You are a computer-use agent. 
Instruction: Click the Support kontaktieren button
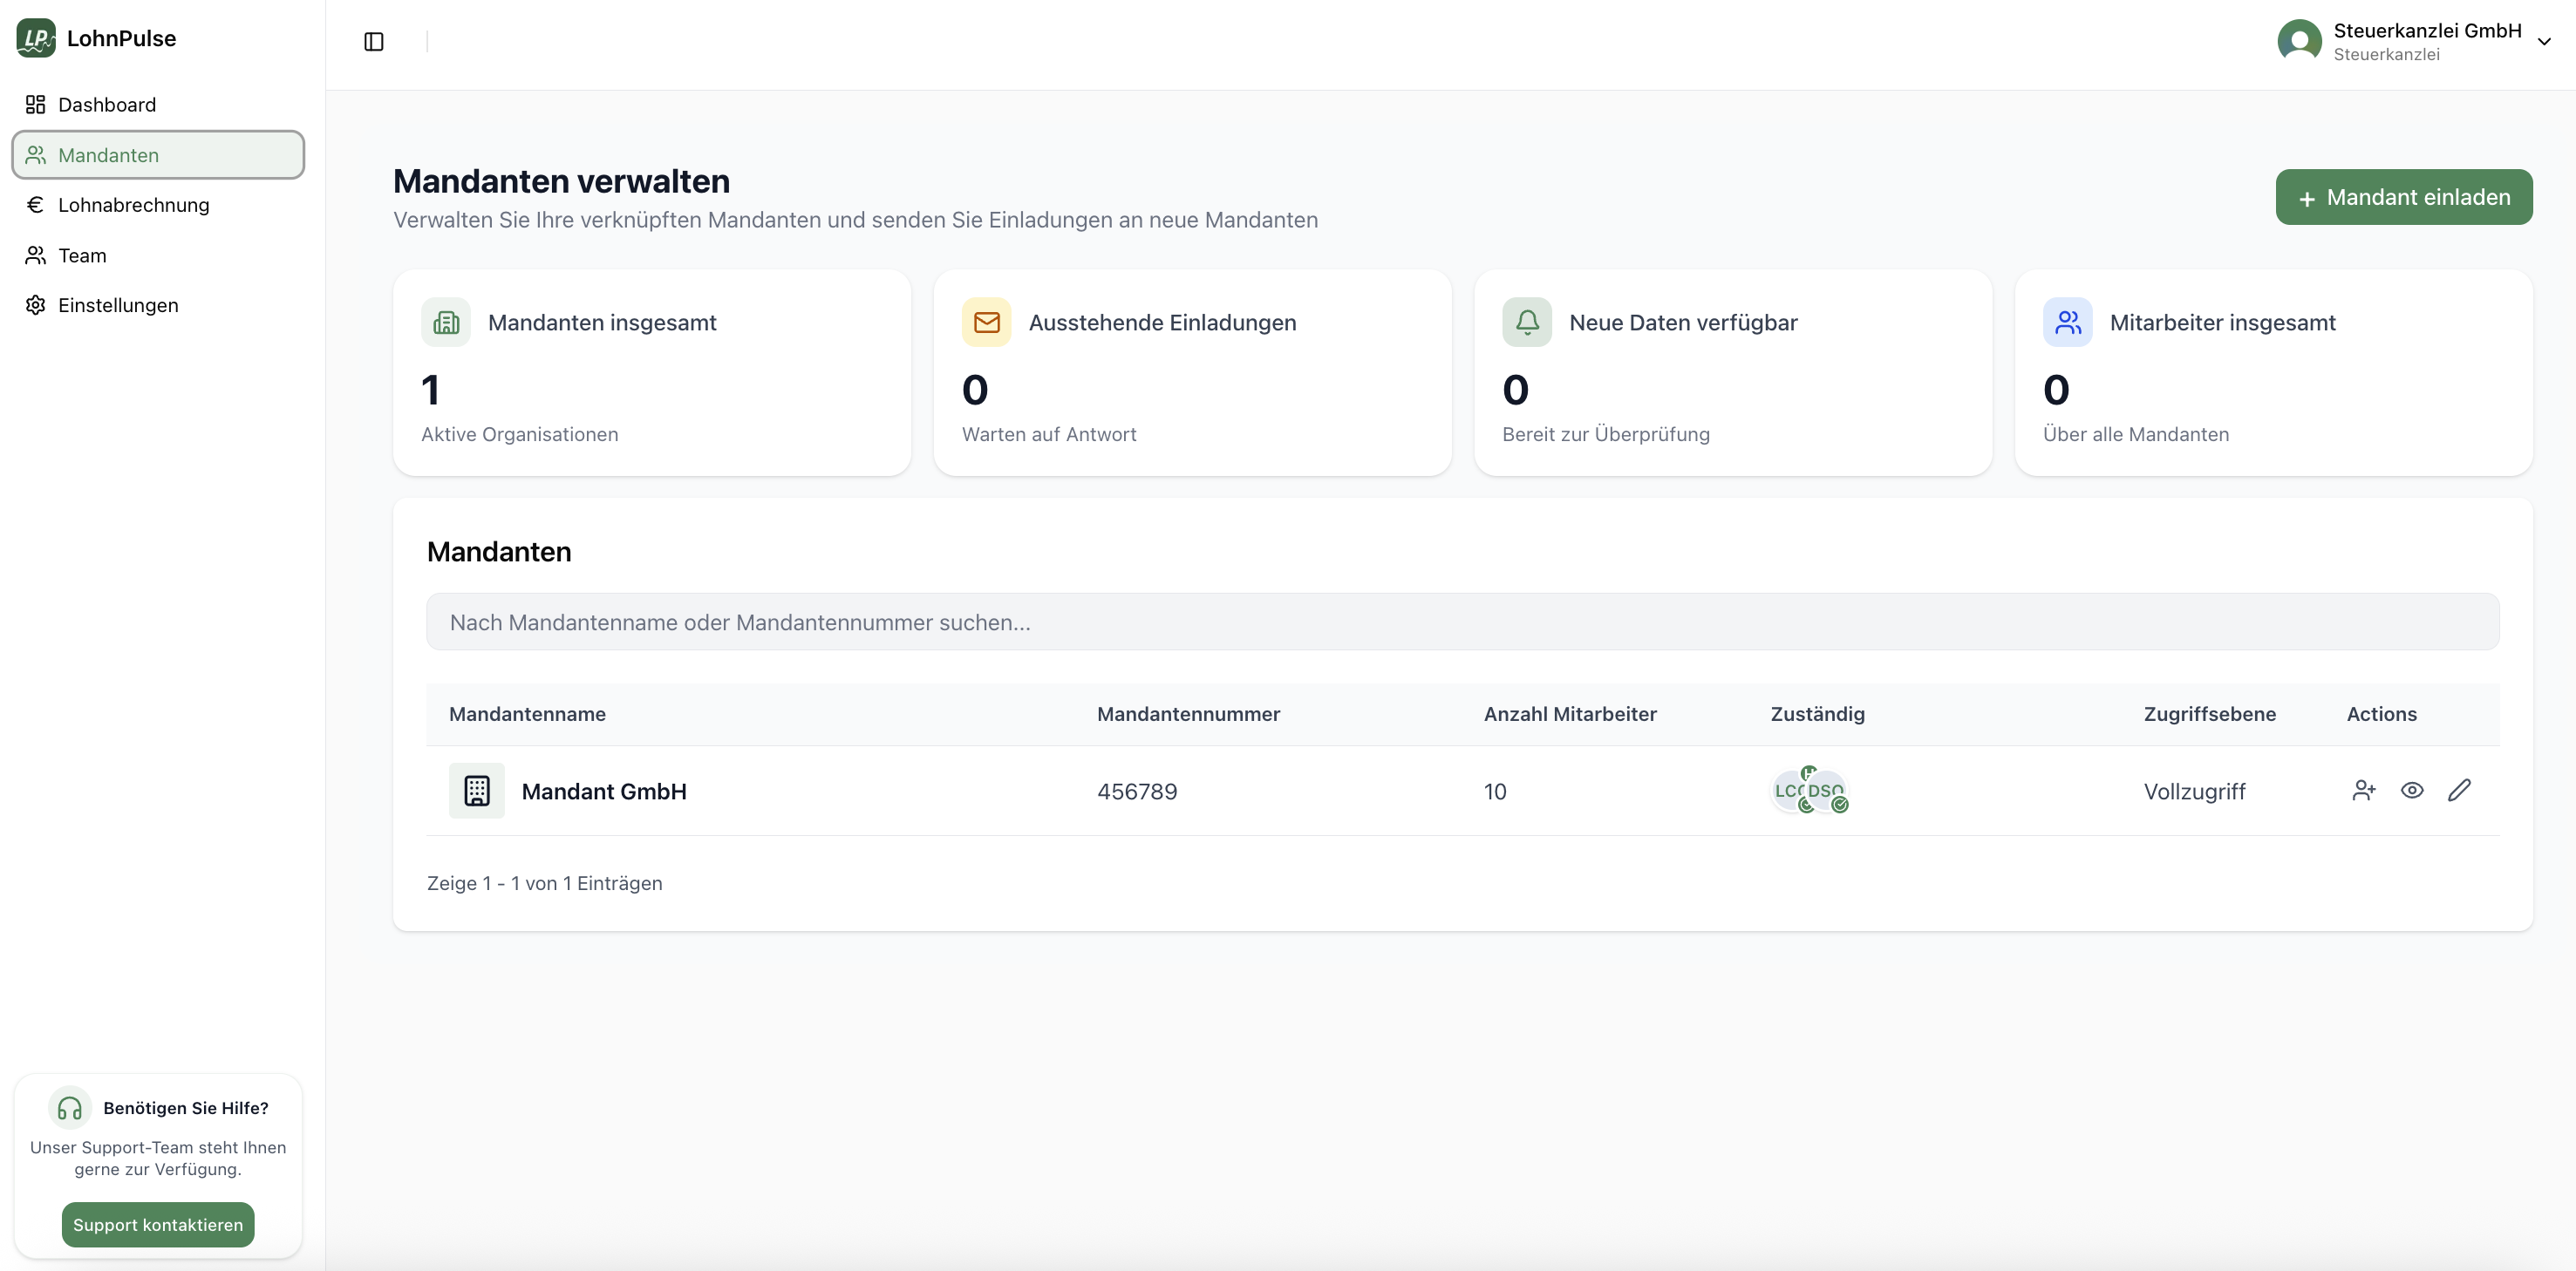pyautogui.click(x=158, y=1224)
